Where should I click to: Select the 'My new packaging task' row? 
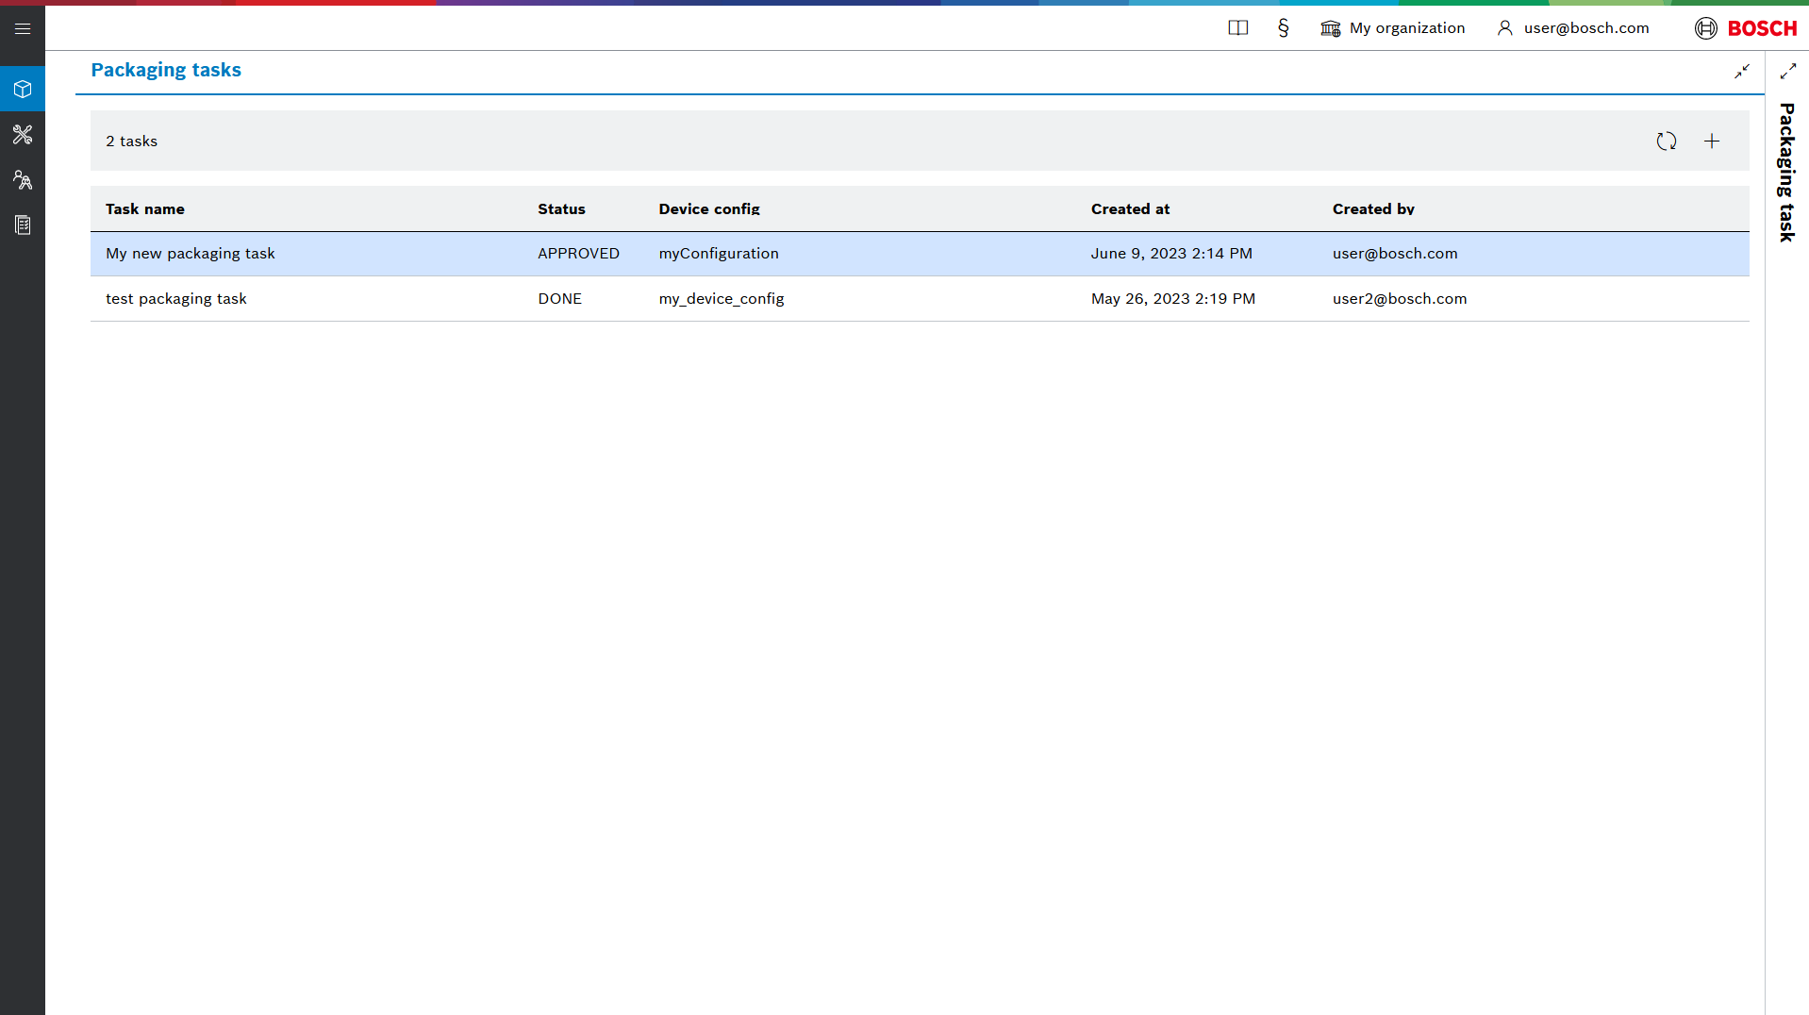coord(191,254)
